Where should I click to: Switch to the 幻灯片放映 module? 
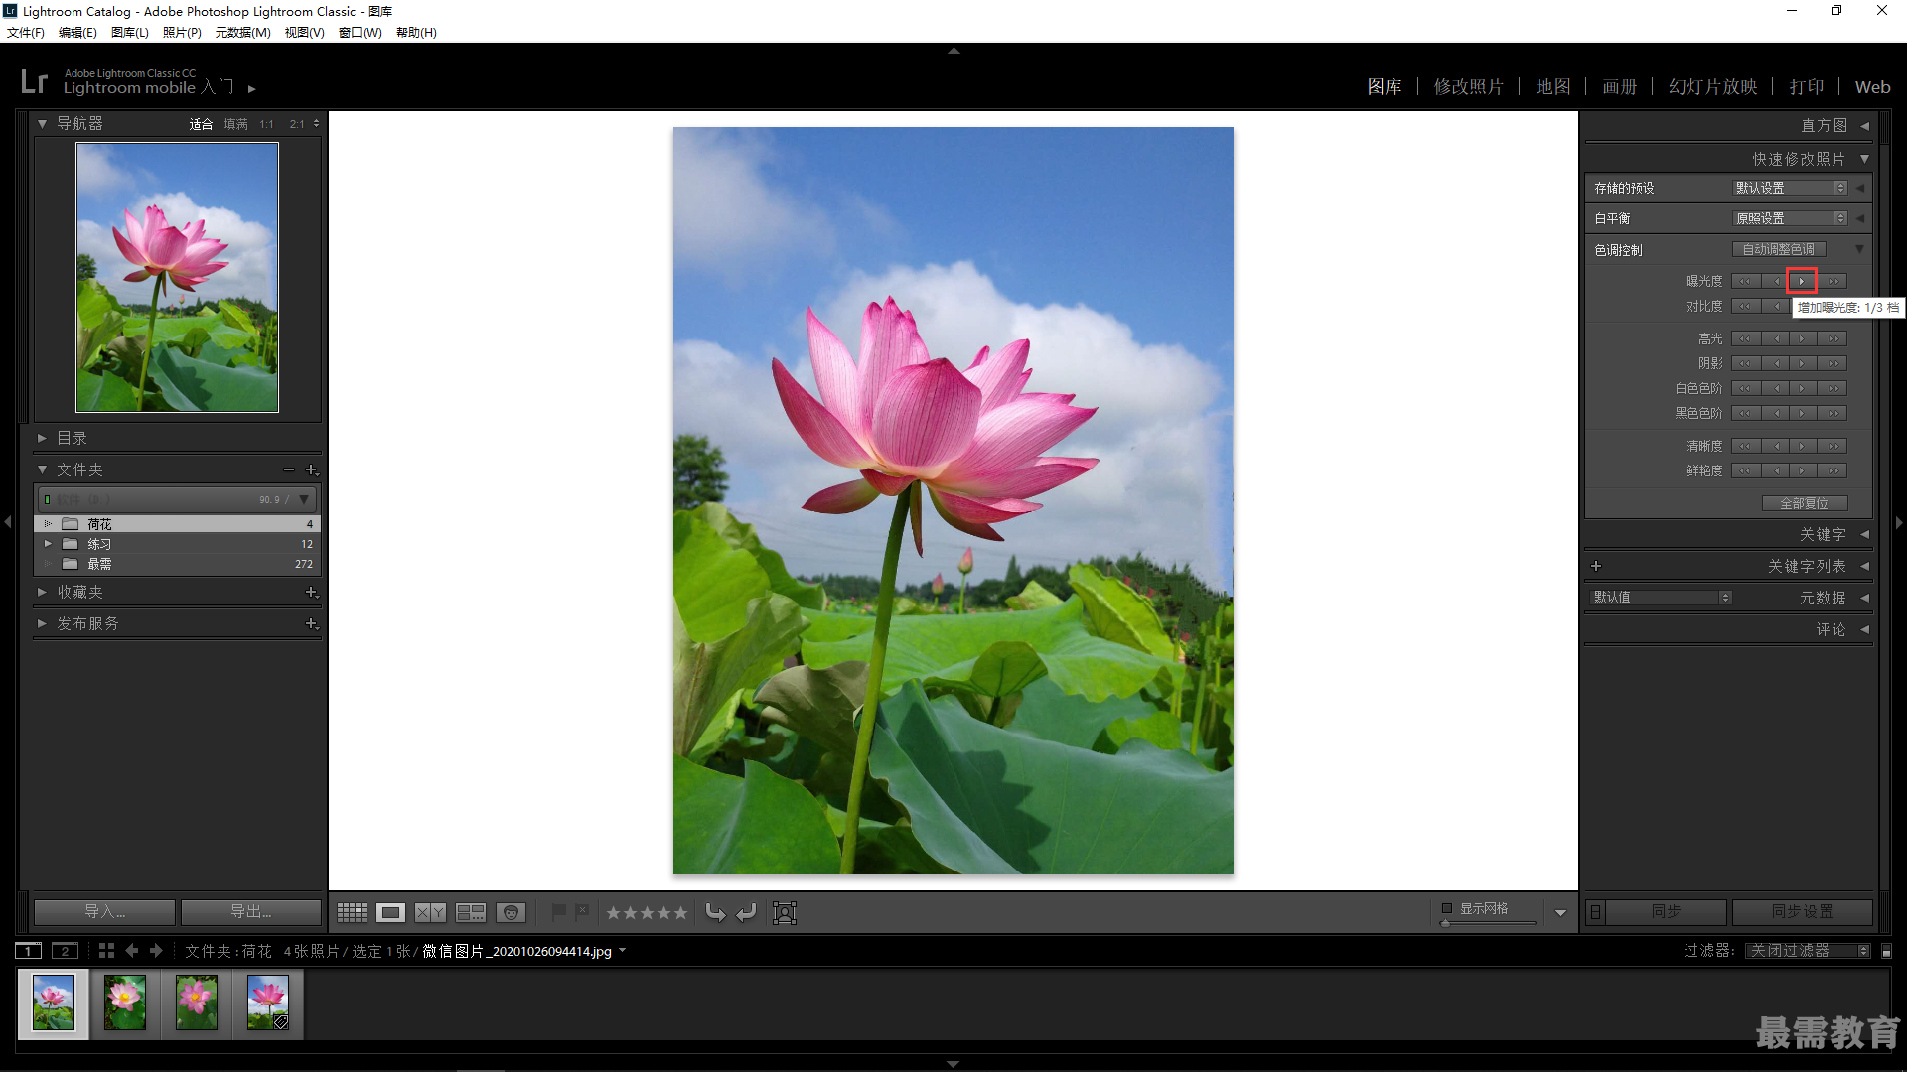[1713, 87]
